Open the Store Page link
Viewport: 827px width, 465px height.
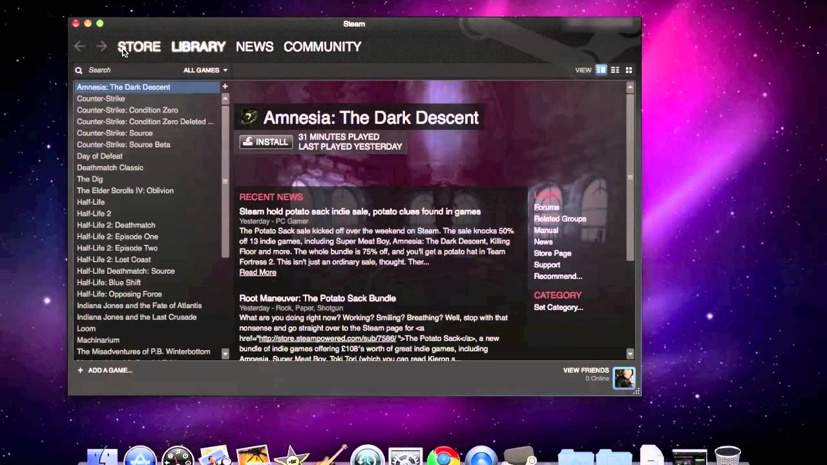point(552,254)
